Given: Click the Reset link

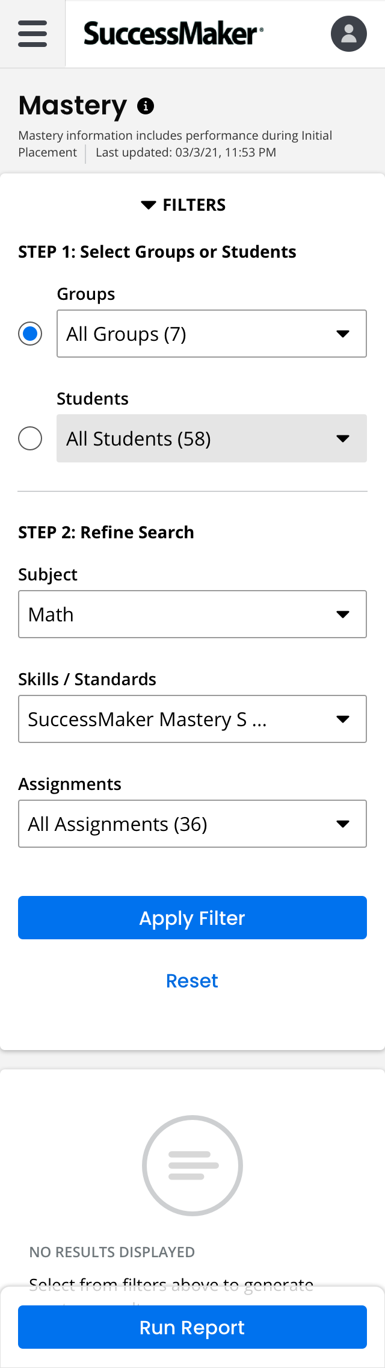Looking at the screenshot, I should [x=192, y=981].
